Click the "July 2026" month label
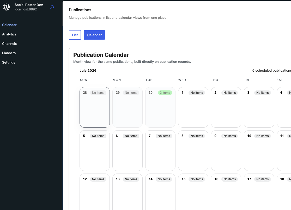Screen dimensions: 291x210 click(88, 71)
